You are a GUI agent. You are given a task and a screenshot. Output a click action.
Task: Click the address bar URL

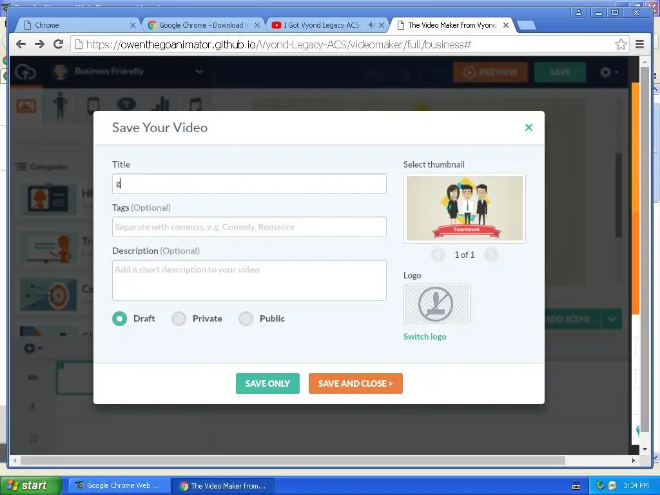click(278, 44)
